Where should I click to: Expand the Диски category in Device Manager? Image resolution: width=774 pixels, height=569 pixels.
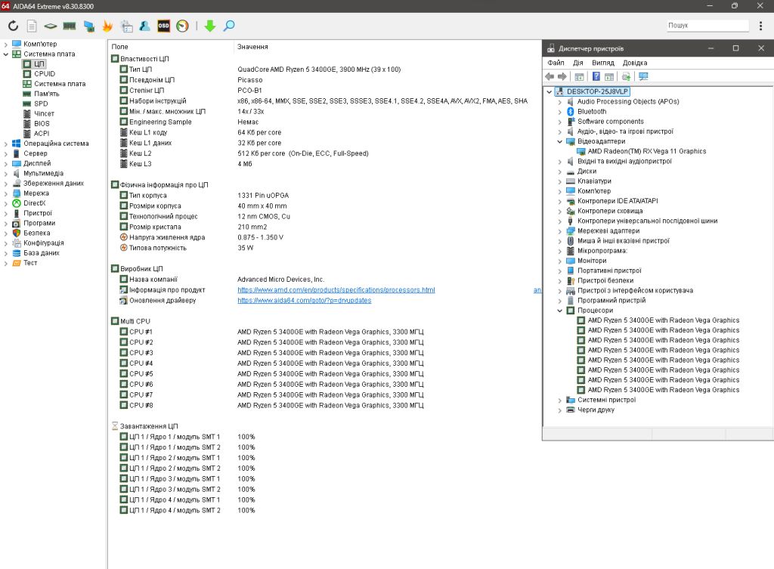point(560,172)
